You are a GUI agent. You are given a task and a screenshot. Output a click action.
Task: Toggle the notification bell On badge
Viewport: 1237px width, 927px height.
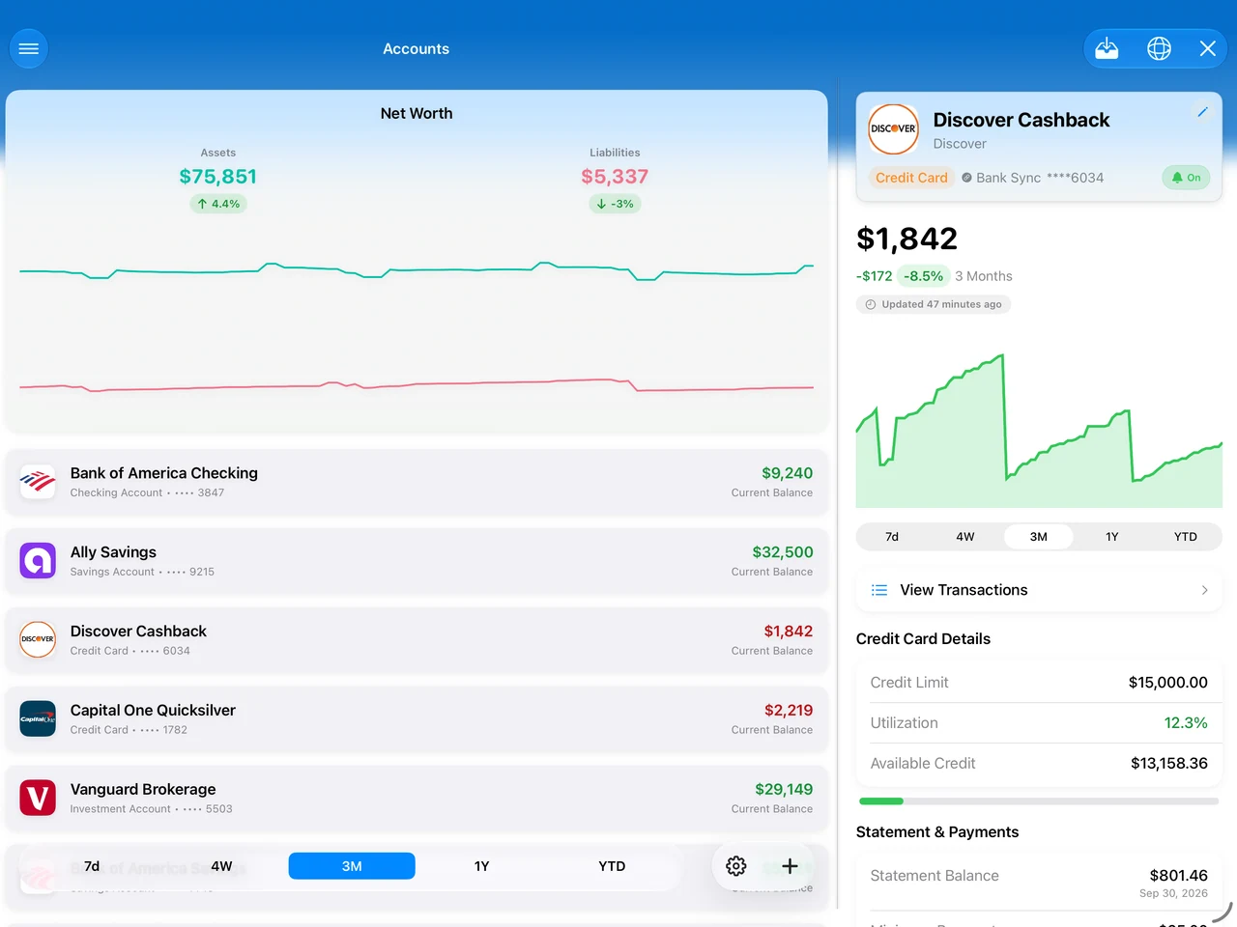[1186, 178]
